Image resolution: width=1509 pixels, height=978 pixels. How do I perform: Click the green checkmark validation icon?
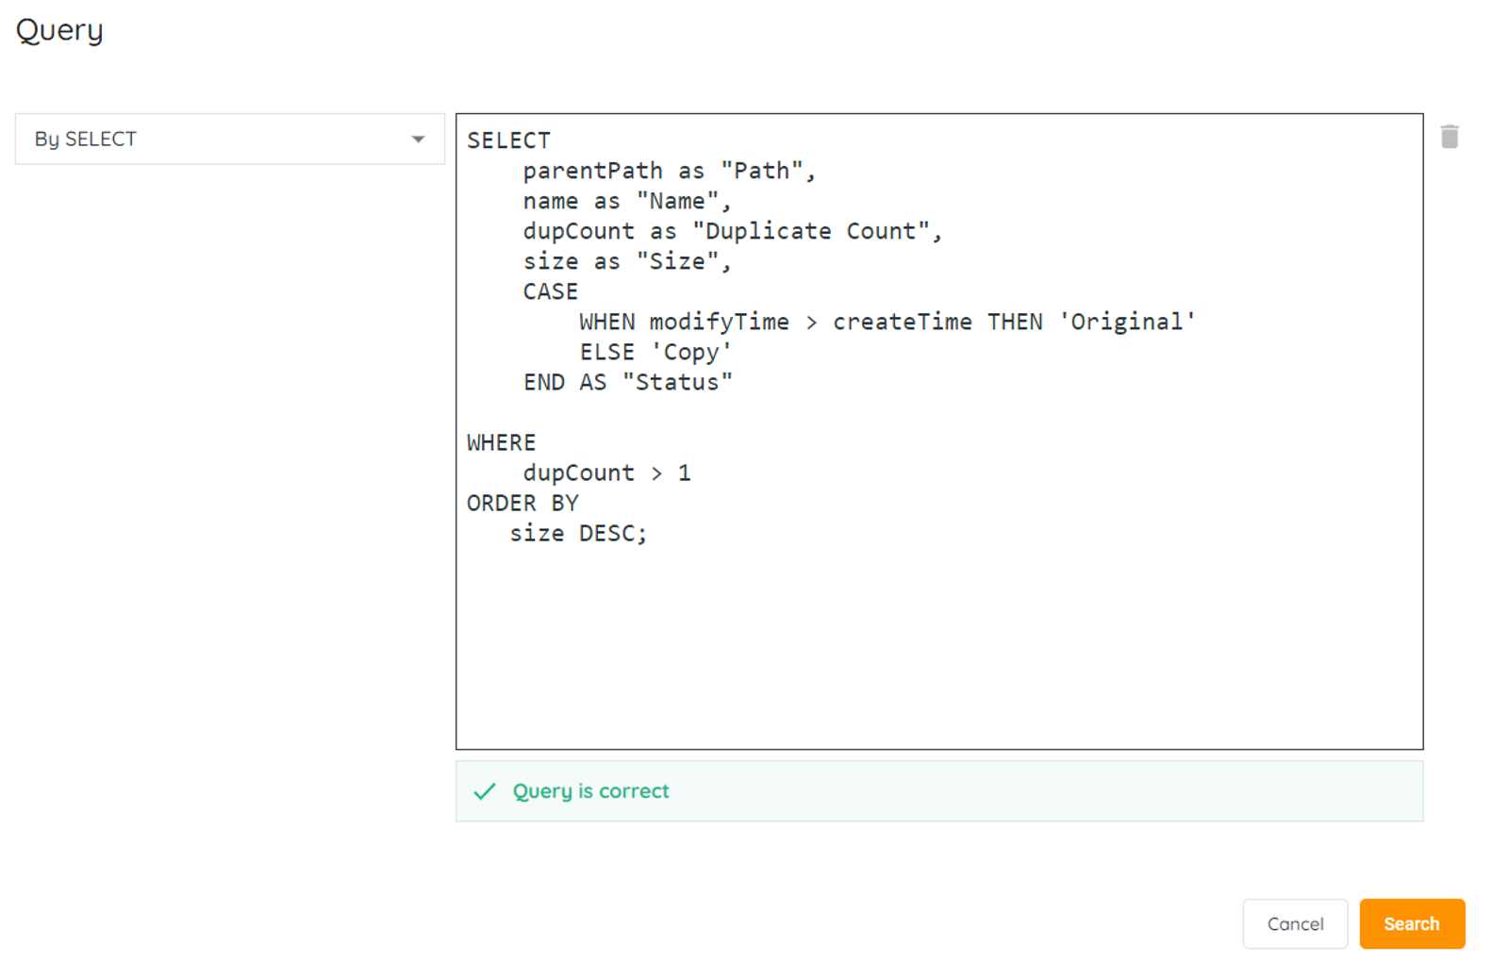(484, 791)
